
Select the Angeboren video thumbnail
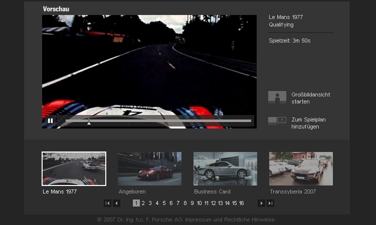coord(149,168)
